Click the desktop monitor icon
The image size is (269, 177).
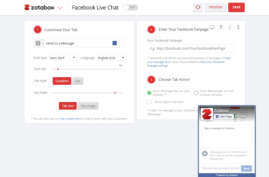pos(212,27)
